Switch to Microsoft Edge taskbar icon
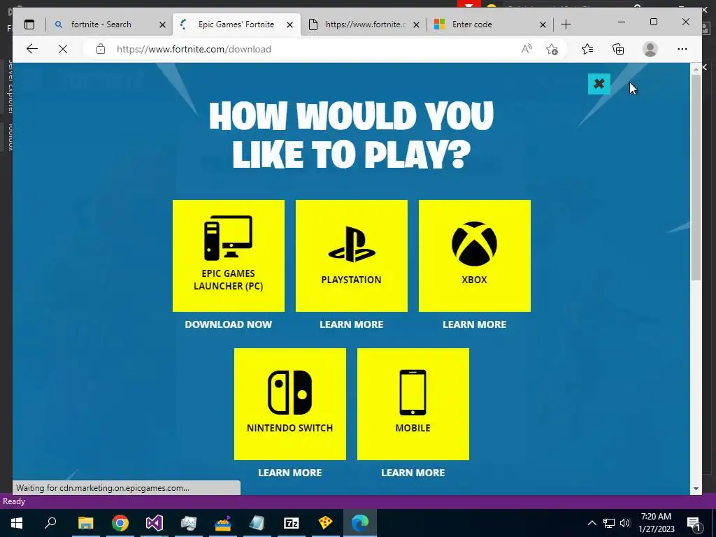Image resolution: width=716 pixels, height=537 pixels. (x=360, y=523)
